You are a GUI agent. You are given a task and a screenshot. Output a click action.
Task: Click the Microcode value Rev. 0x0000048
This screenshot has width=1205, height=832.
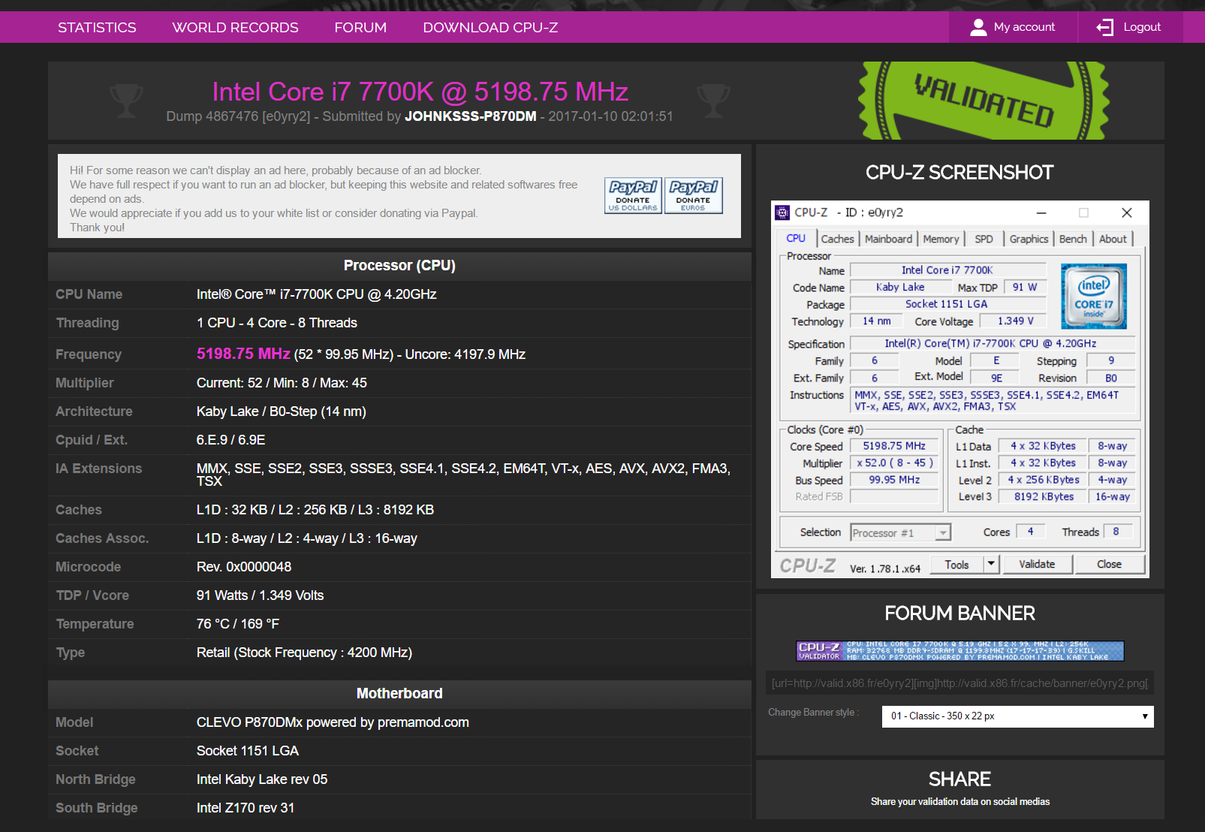244,567
